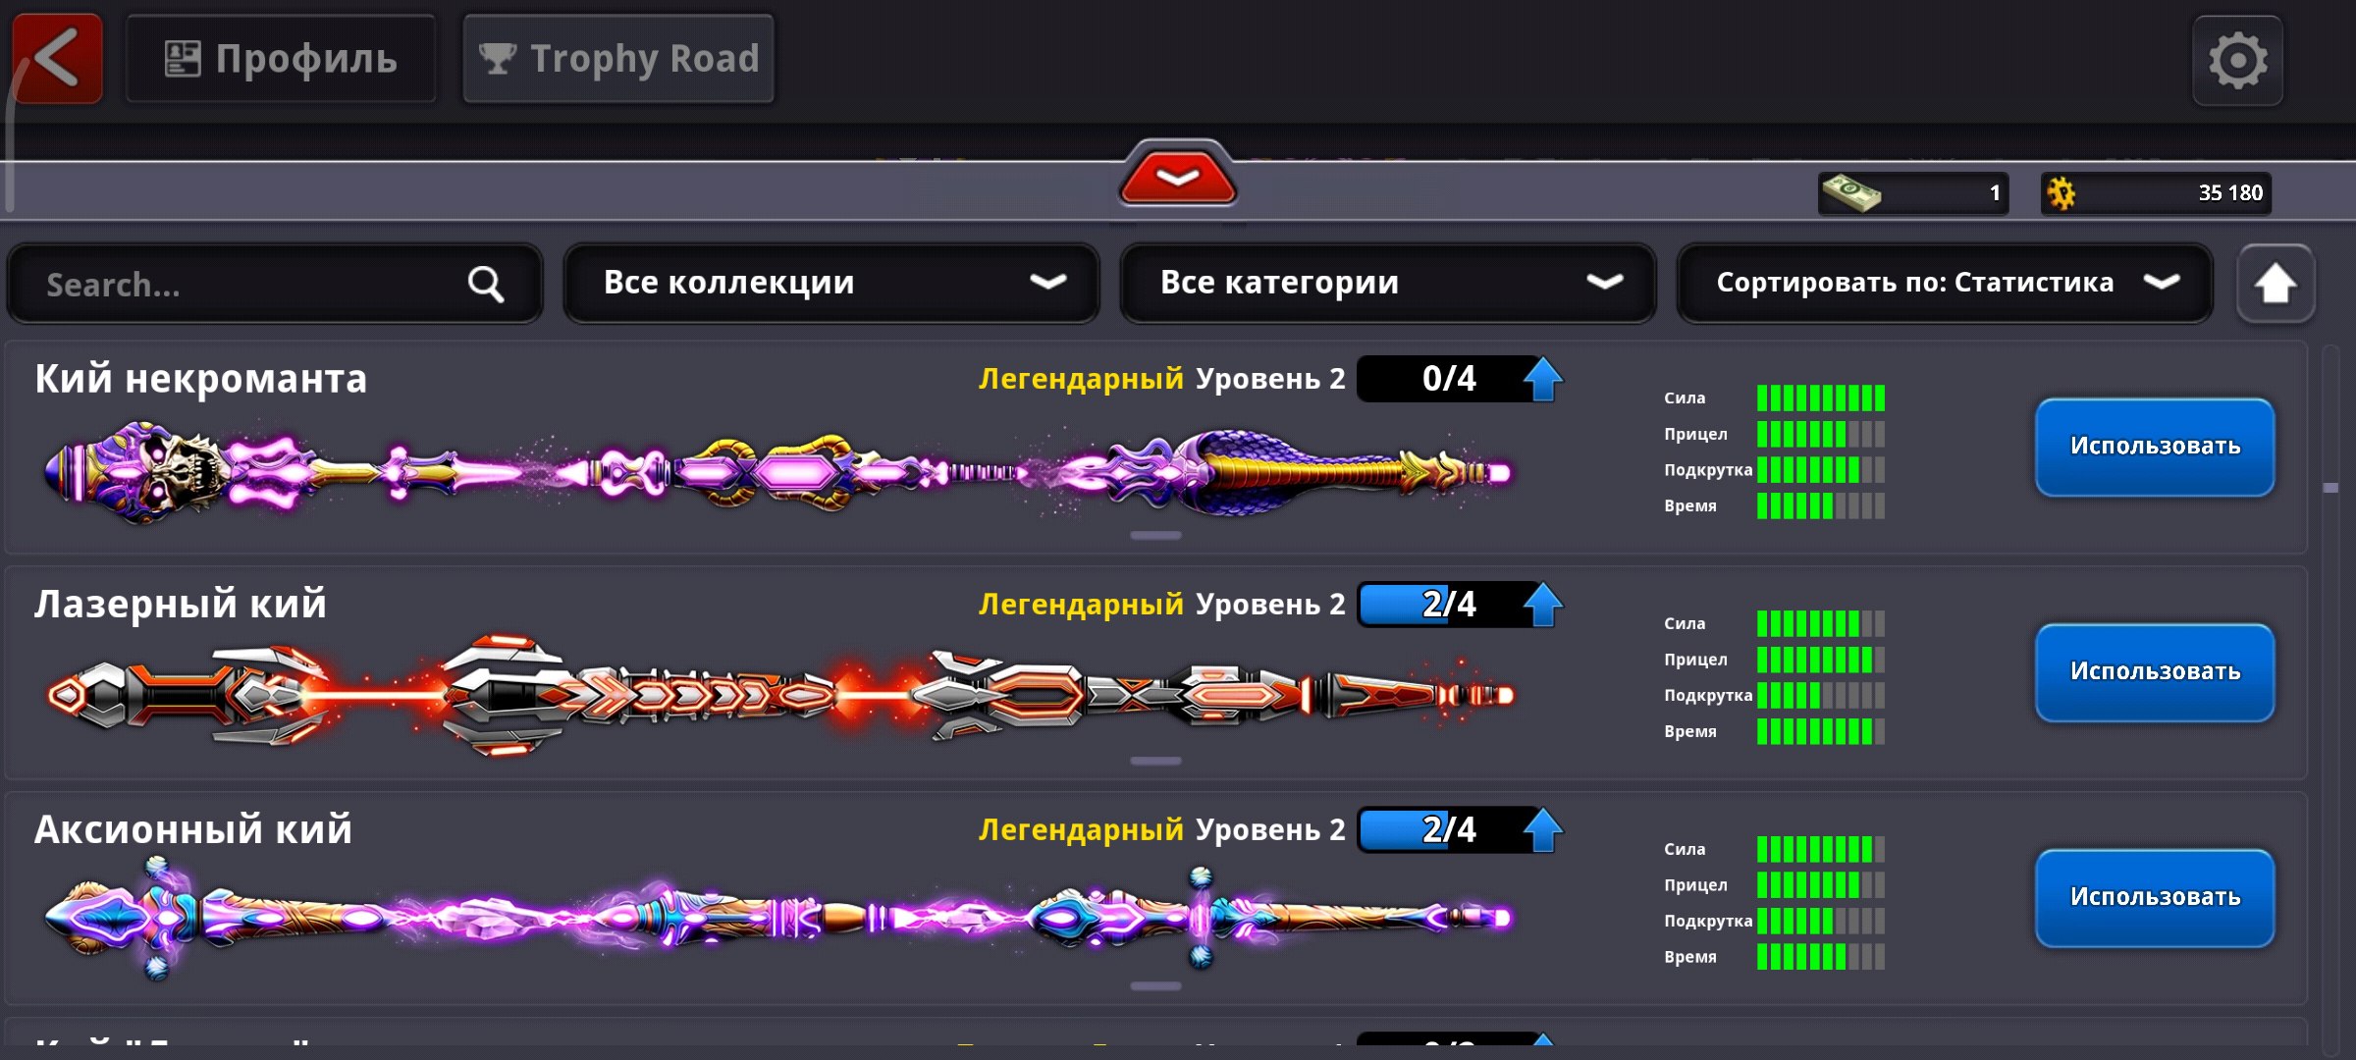Screen dimensions: 2356x1060
Task: Switch to the Профиль tab
Action: (x=281, y=59)
